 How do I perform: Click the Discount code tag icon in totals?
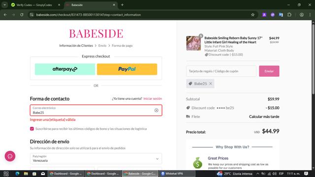(188, 108)
